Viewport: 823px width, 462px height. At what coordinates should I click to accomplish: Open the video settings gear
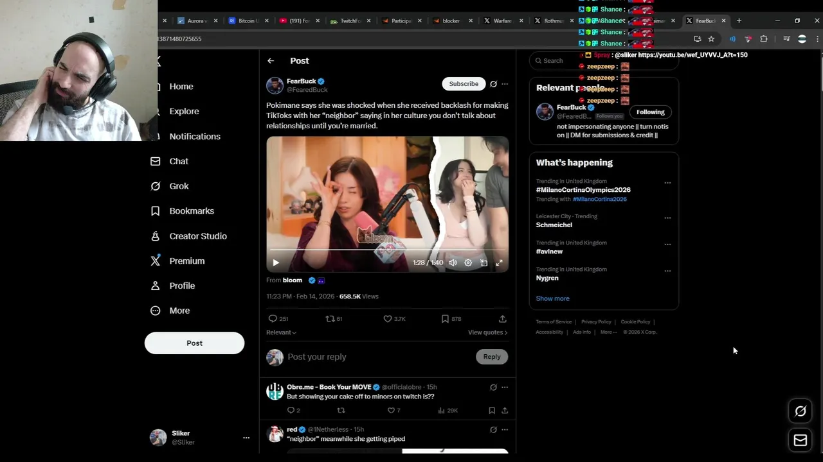pyautogui.click(x=468, y=262)
